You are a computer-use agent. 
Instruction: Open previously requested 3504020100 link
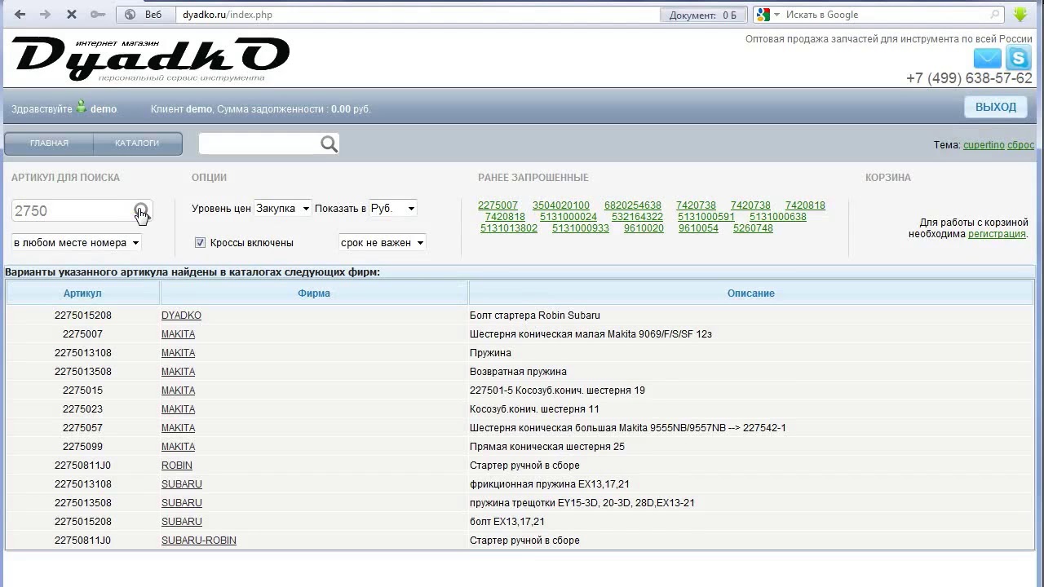[561, 205]
